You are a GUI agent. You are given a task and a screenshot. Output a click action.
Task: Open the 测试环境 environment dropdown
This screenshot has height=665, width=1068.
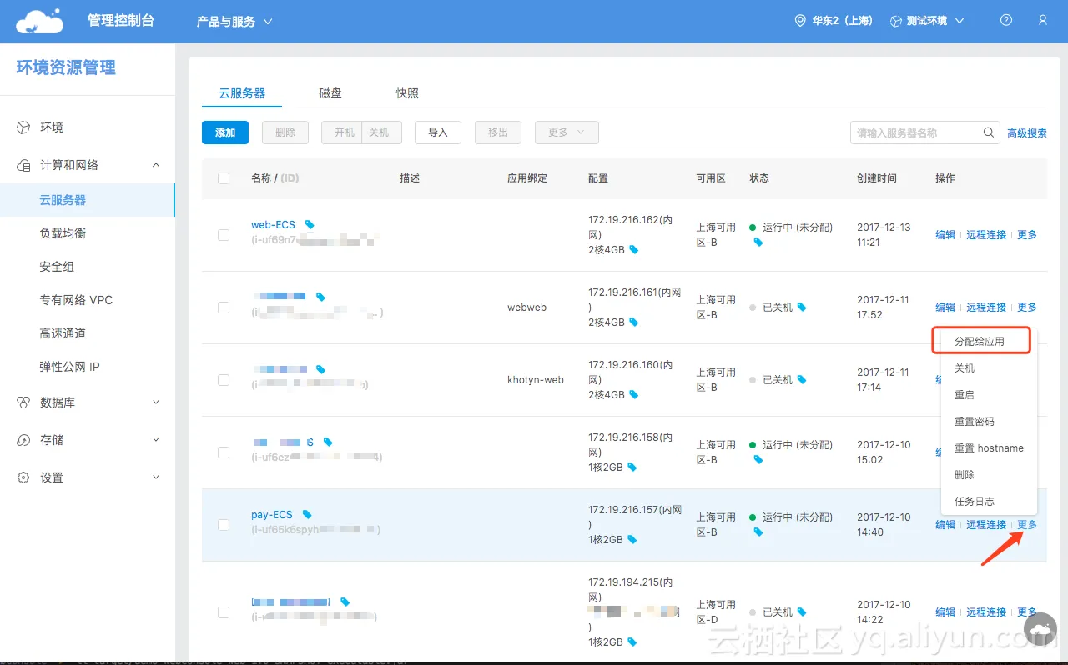[927, 21]
